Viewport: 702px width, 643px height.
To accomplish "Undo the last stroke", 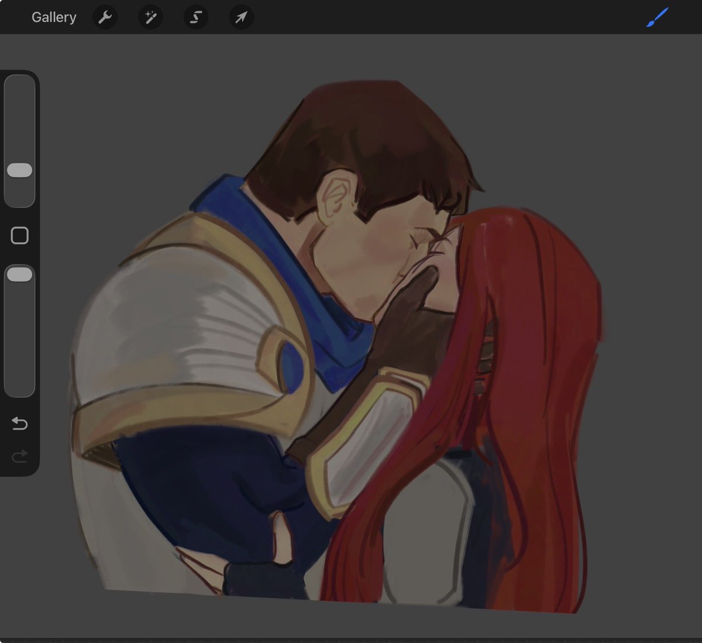I will click(19, 423).
